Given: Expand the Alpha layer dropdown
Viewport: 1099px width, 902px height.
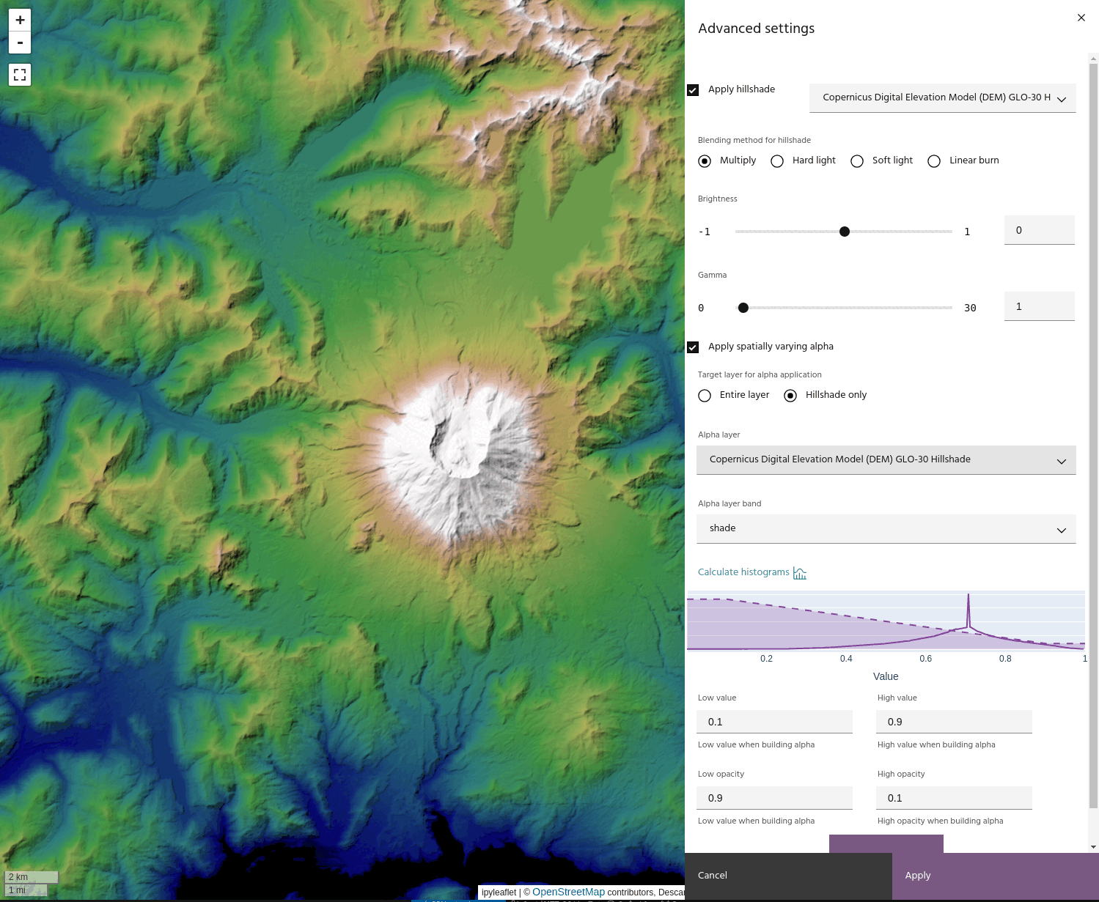Looking at the screenshot, I should tap(886, 460).
